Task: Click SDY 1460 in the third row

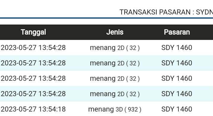Action: [x=177, y=78]
